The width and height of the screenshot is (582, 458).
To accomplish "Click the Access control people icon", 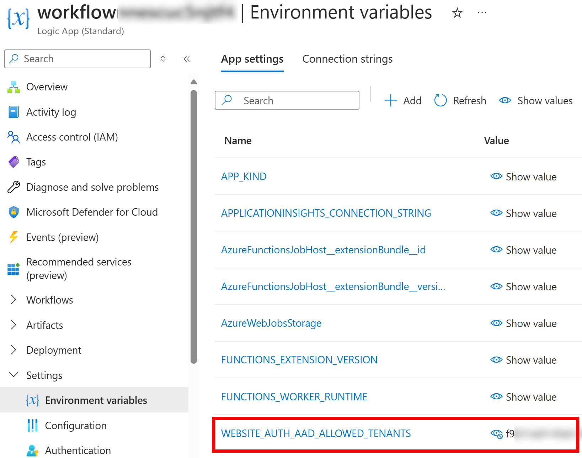I will (14, 137).
